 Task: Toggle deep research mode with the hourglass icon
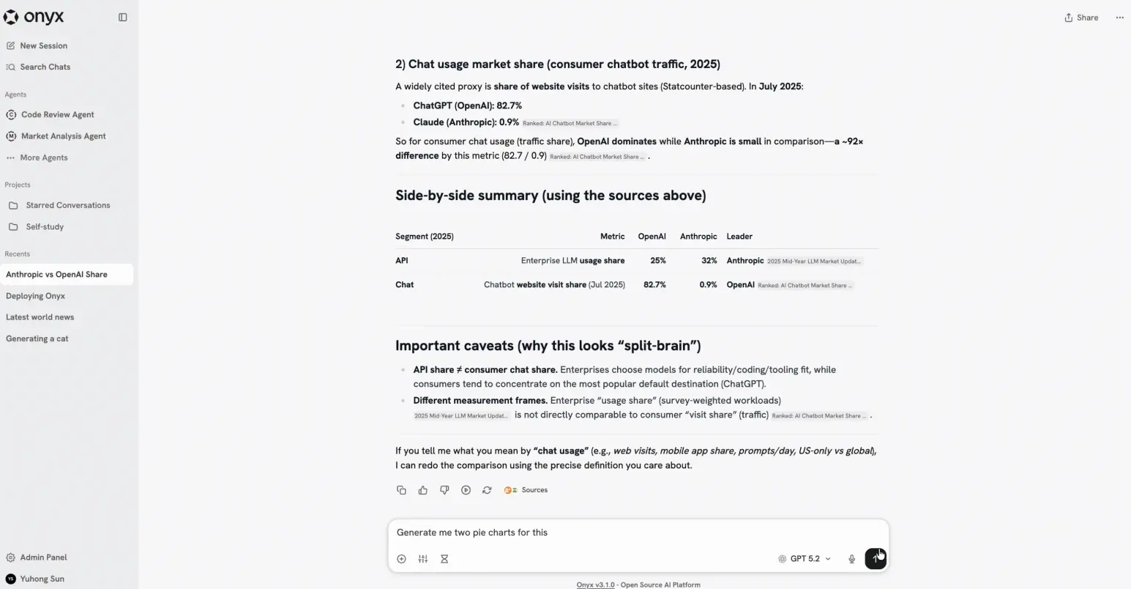[444, 558]
